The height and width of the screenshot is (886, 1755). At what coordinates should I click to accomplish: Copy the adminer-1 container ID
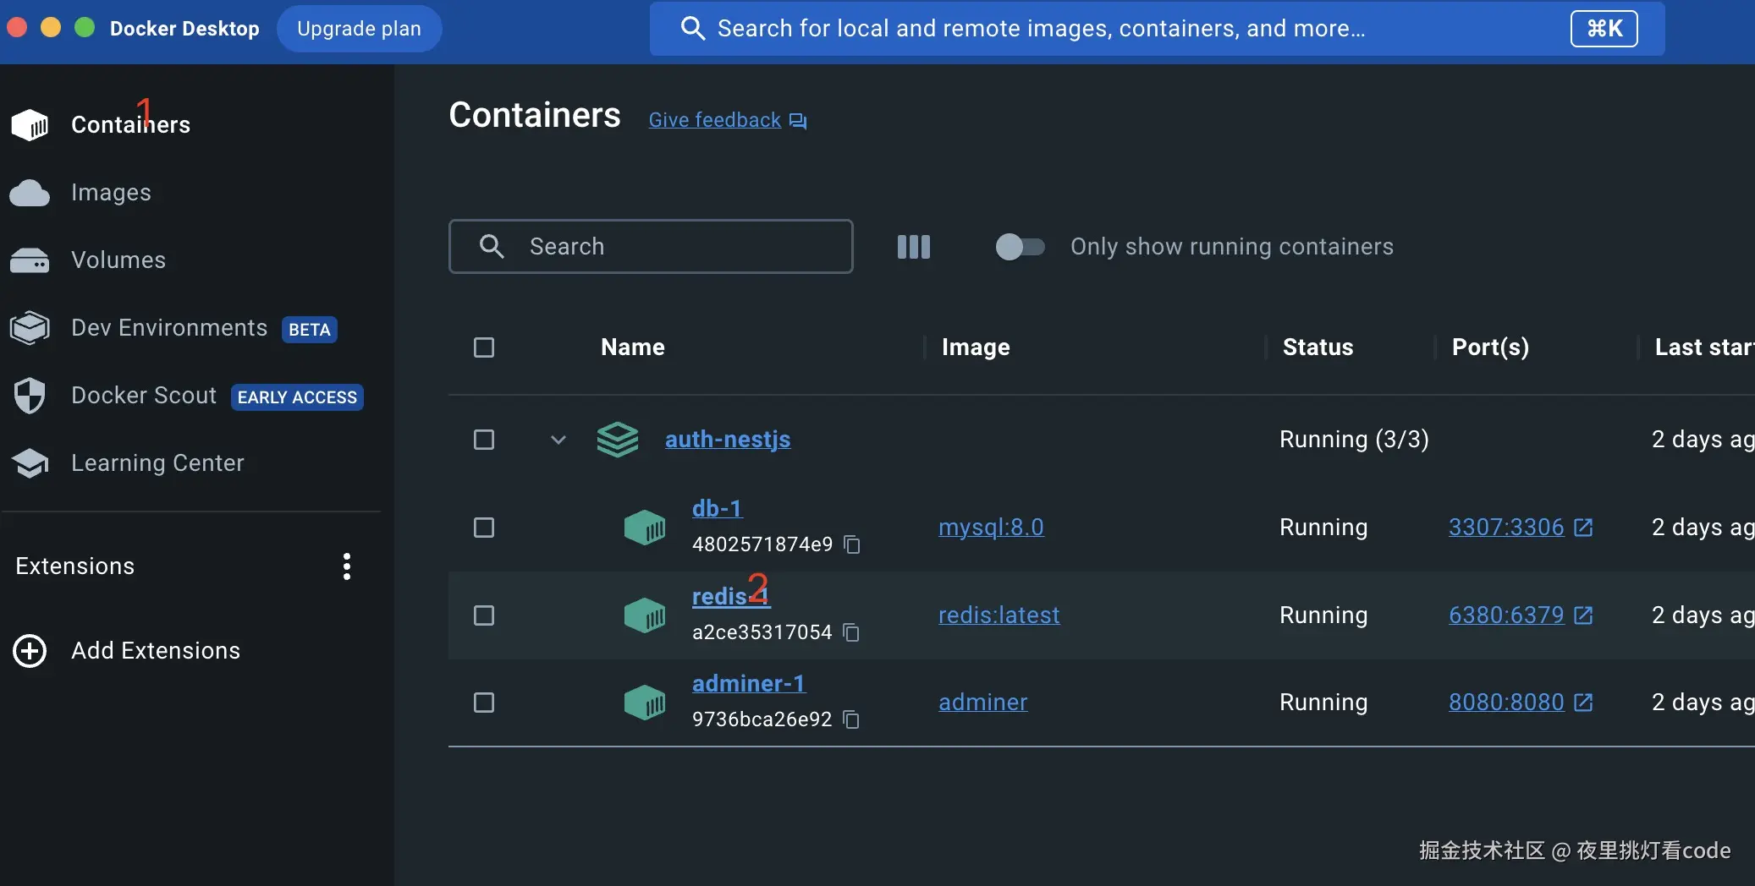pyautogui.click(x=851, y=719)
